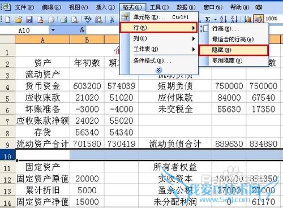Select row 10 header

point(7,155)
